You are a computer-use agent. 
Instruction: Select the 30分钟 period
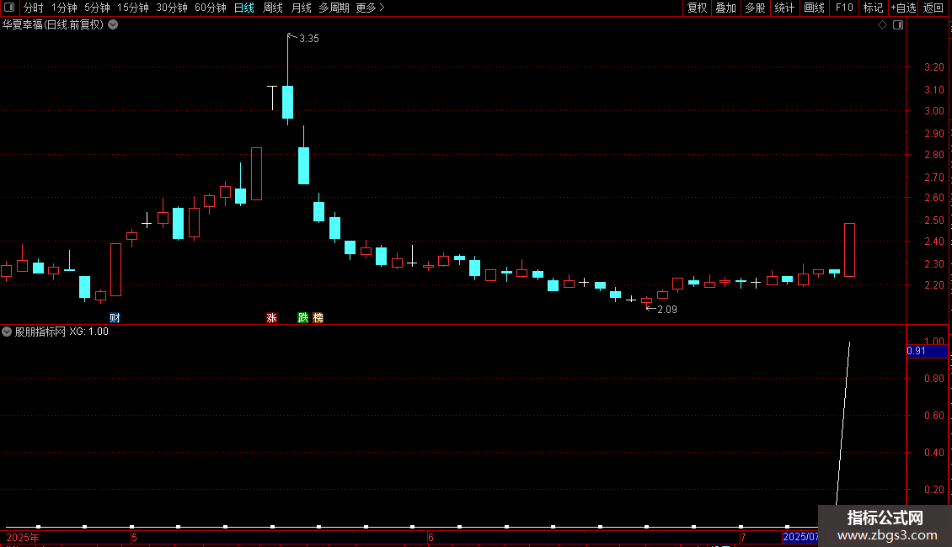[x=171, y=8]
